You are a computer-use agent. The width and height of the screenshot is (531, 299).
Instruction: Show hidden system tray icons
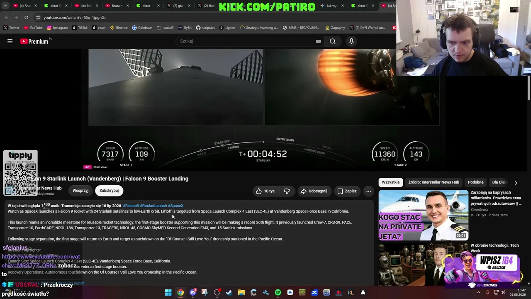(478, 292)
